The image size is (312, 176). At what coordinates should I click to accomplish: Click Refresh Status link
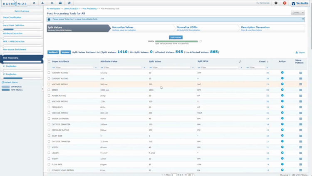pos(10,82)
